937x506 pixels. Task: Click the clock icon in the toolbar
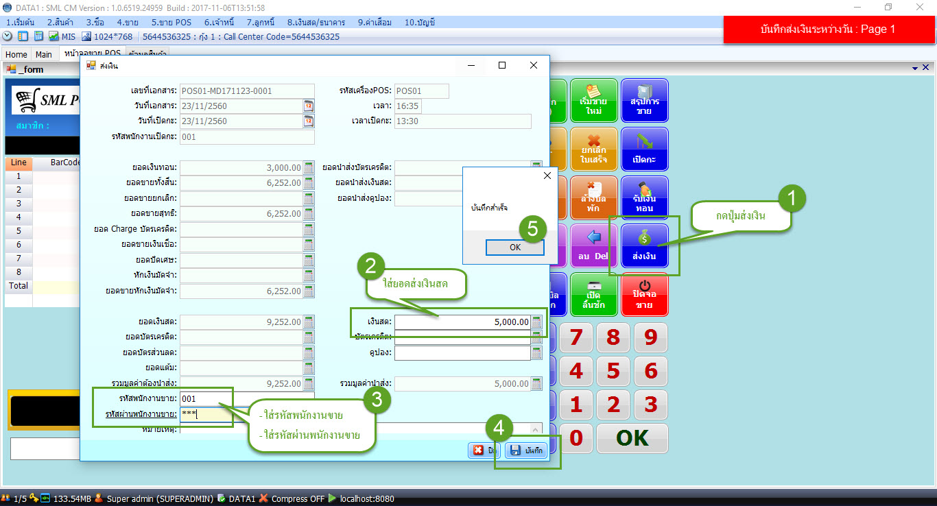click(8, 36)
